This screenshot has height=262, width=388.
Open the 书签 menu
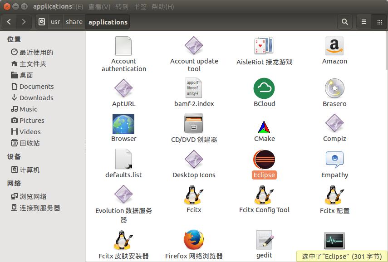[140, 7]
